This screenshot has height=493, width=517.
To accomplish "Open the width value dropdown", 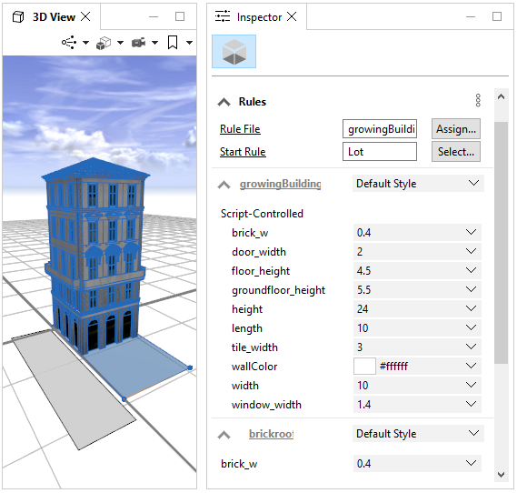I will pyautogui.click(x=417, y=386).
